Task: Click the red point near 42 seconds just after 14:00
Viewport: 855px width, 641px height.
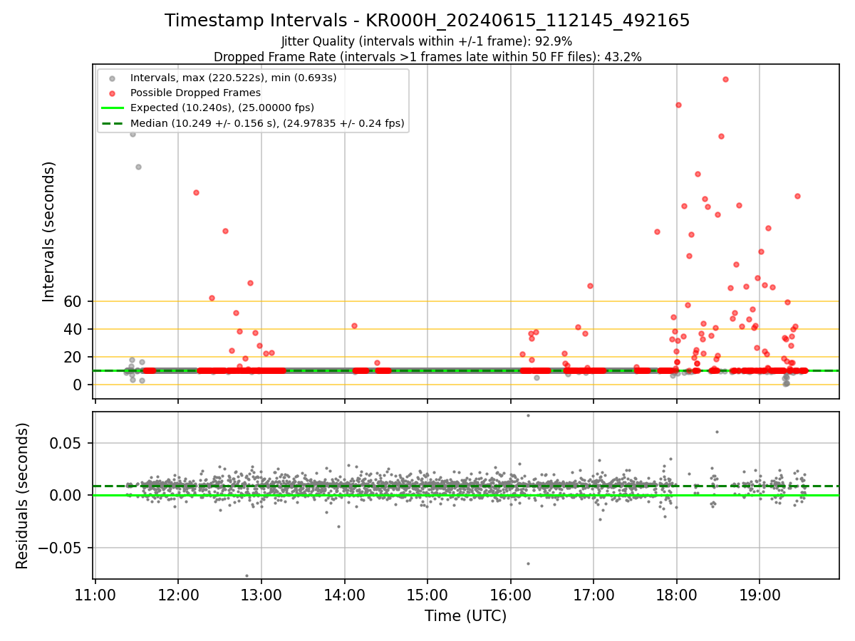Action: 354,325
